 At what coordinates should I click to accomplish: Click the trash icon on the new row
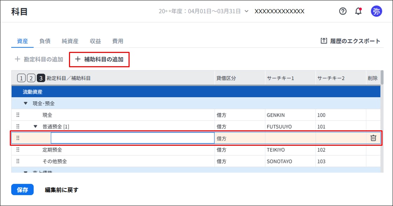pyautogui.click(x=373, y=138)
